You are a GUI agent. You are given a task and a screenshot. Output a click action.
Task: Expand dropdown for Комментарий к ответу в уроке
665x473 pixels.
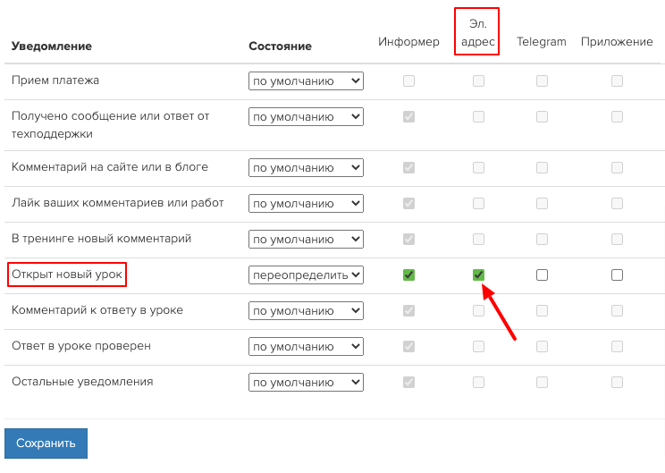[307, 310]
